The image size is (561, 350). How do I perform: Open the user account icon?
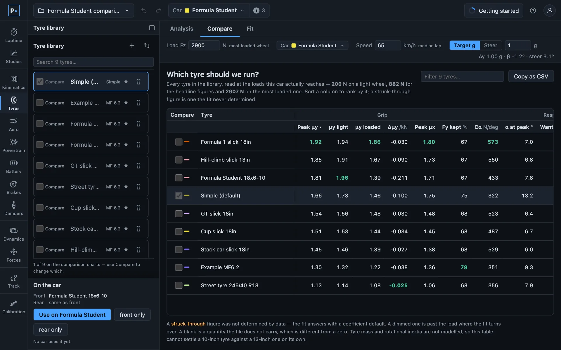pos(550,10)
